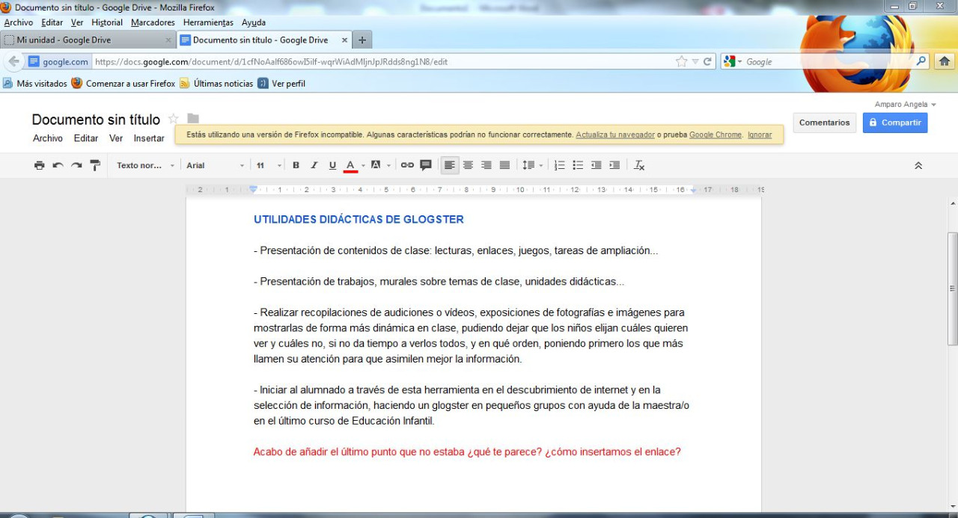Toggle underline formatting
Image resolution: width=958 pixels, height=518 pixels.
pos(333,165)
